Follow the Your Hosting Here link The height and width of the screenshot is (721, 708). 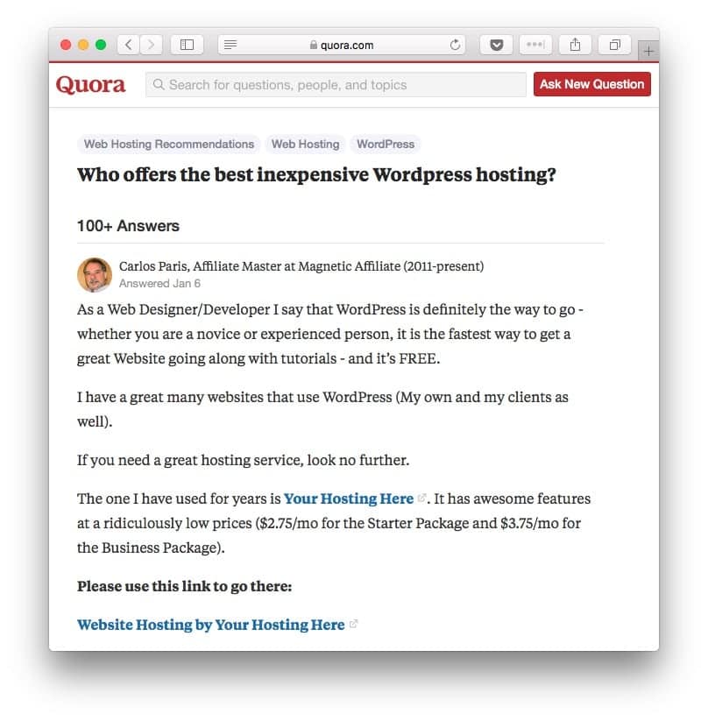348,498
